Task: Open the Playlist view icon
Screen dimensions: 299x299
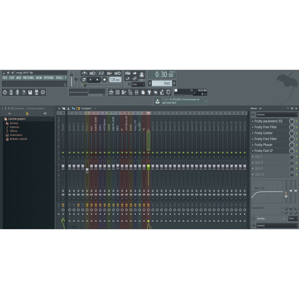Action: tap(112, 93)
